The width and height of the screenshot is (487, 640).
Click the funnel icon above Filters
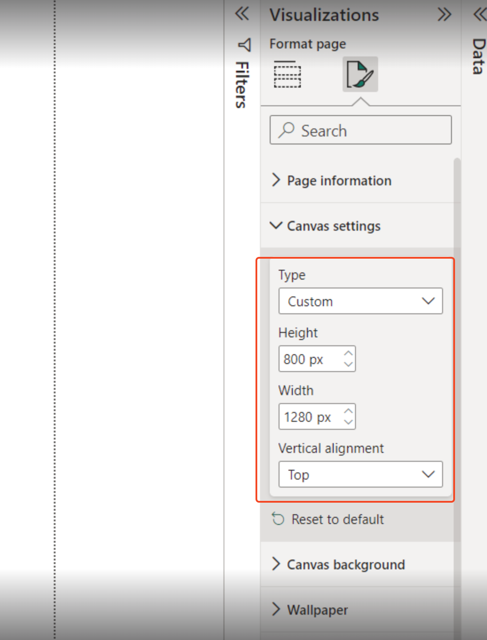[x=244, y=44]
